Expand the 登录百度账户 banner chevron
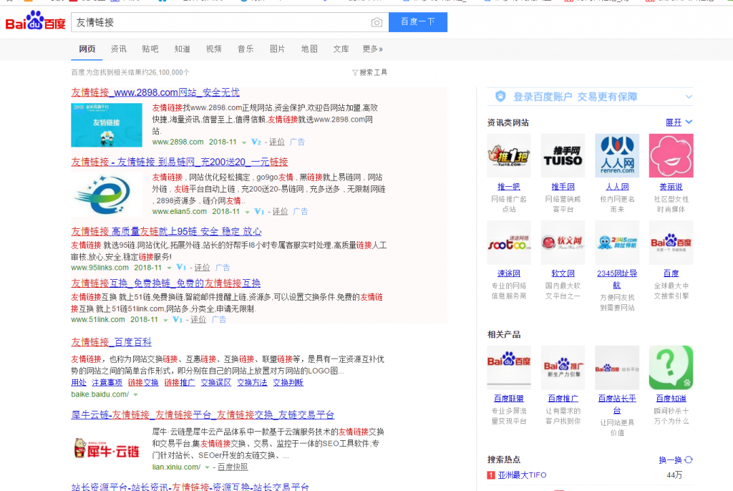 click(x=689, y=97)
